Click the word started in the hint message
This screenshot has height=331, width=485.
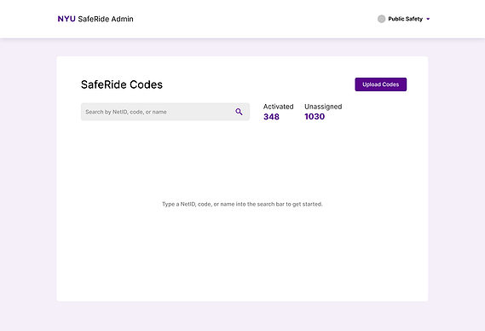[313, 204]
